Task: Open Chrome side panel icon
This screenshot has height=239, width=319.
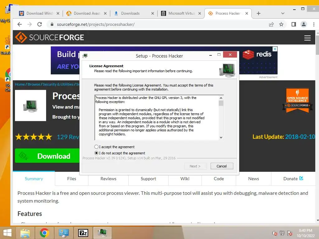Action: (293, 24)
